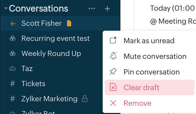Click Remove in the context menu

pos(137,103)
